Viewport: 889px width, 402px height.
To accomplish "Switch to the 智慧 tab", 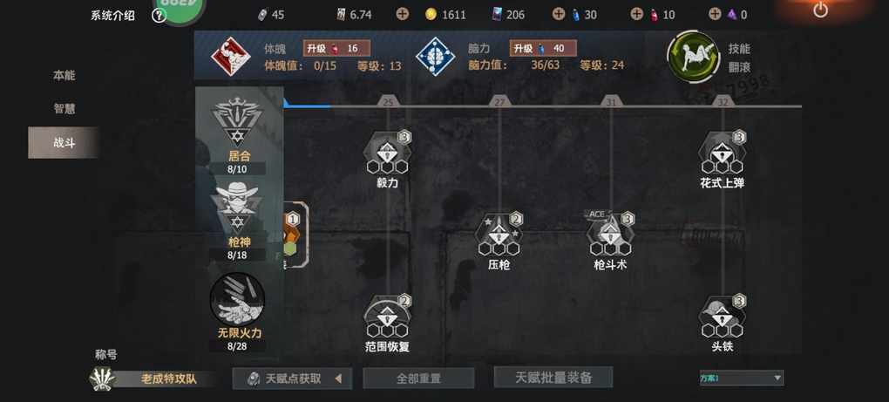I will coord(64,108).
